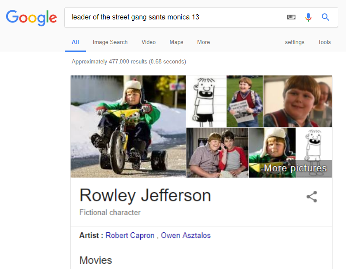Viewport: 346px width, 269px height.
Task: Open the on-screen keyboard icon
Action: pos(291,17)
